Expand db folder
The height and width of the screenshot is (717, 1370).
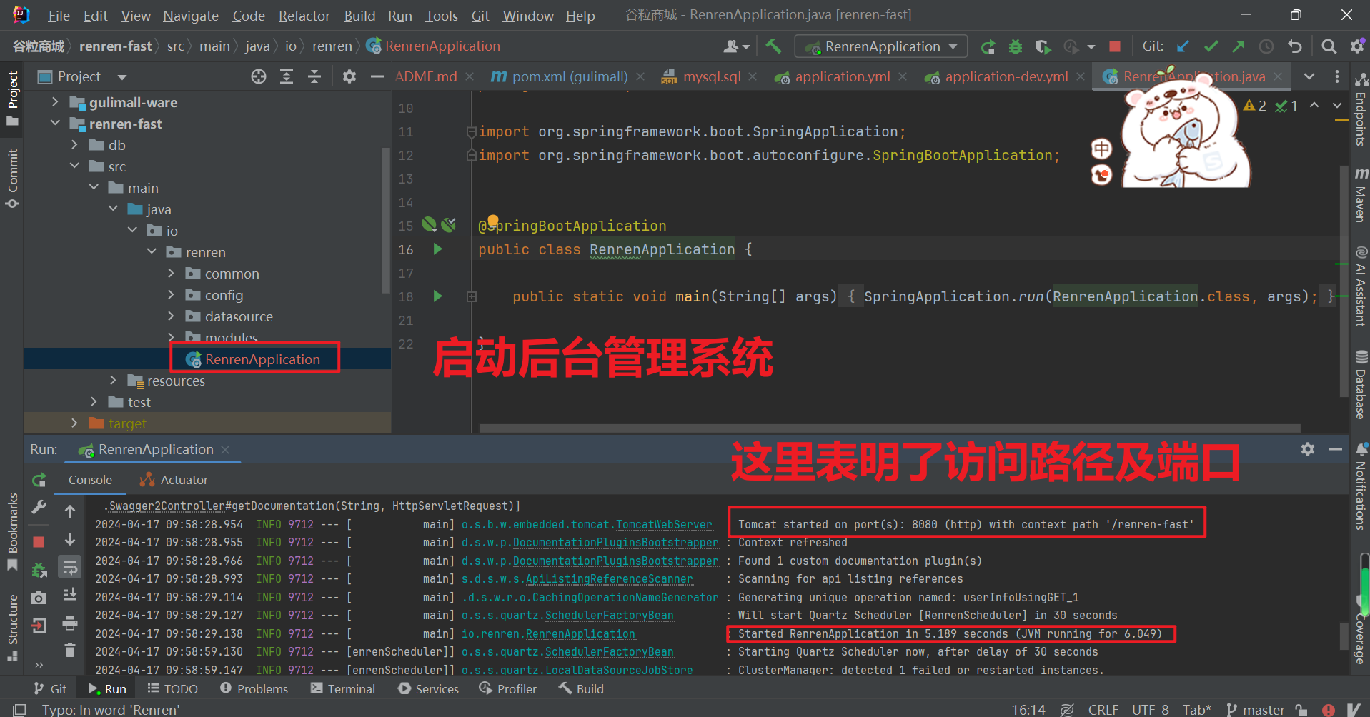point(75,145)
